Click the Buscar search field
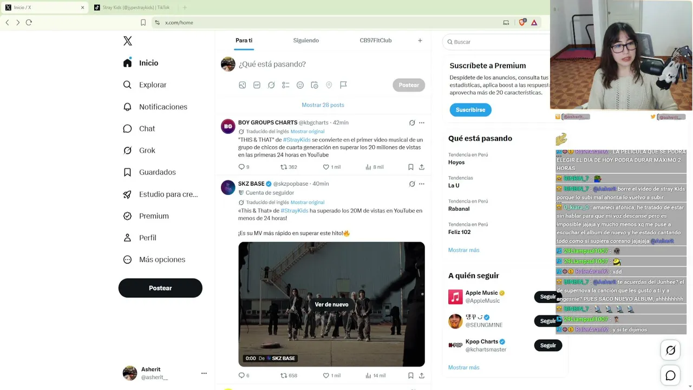 point(497,42)
